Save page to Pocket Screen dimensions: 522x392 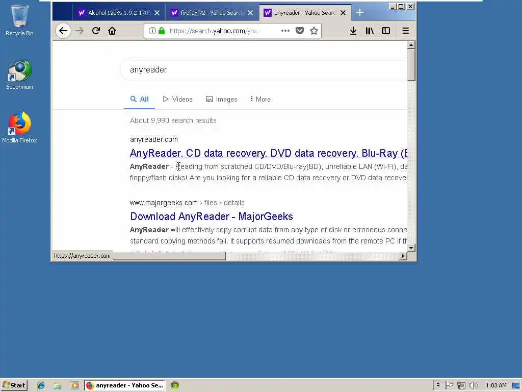click(x=300, y=31)
